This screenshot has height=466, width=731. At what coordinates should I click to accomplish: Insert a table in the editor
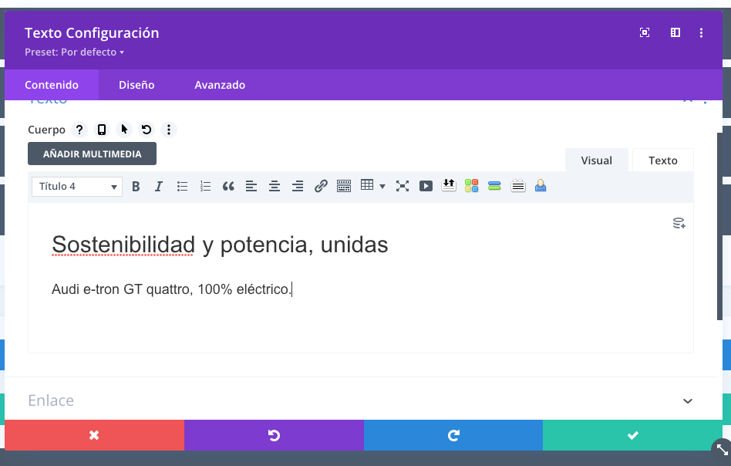(367, 185)
